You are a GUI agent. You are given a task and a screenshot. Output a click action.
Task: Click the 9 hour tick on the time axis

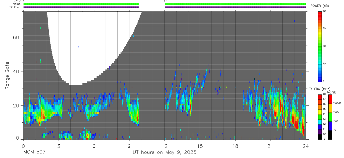(129, 146)
